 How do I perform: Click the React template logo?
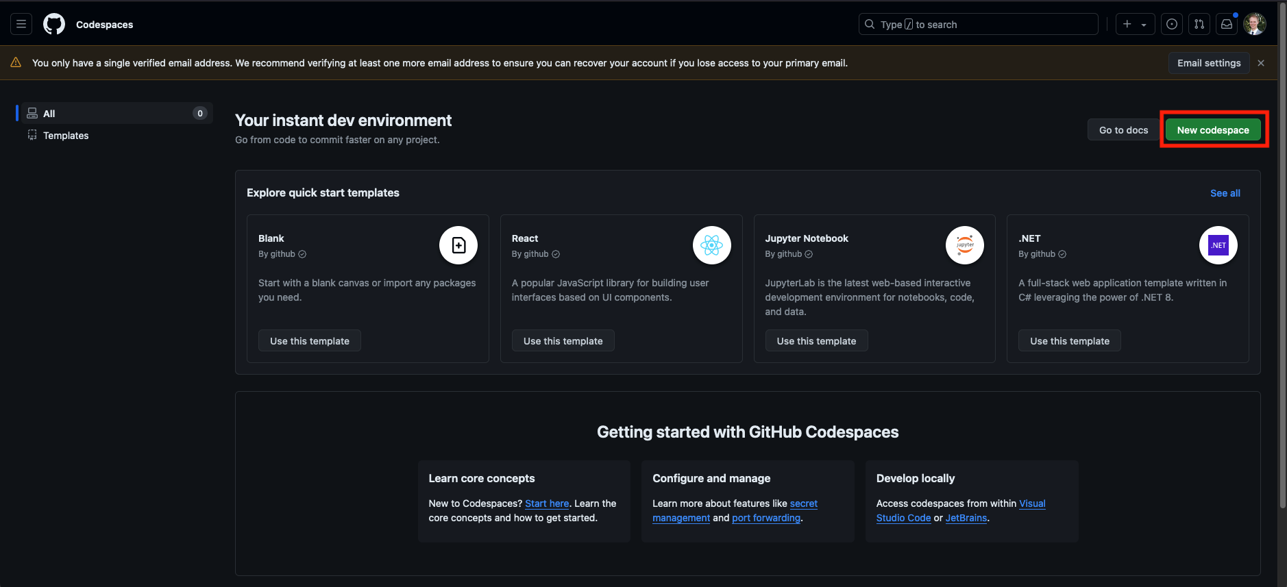712,245
